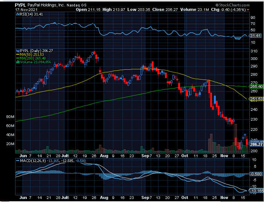Viewport: 264px width, 202px height.
Task: Click the RSI(14) 31.41 legend label
Action: 32,14
